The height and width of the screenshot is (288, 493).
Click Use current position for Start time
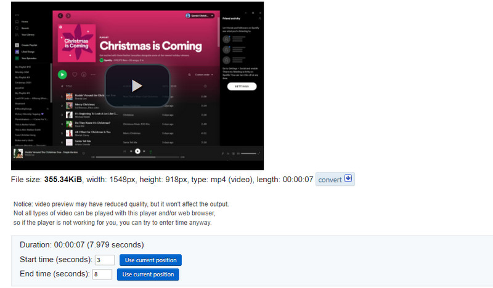coord(150,260)
